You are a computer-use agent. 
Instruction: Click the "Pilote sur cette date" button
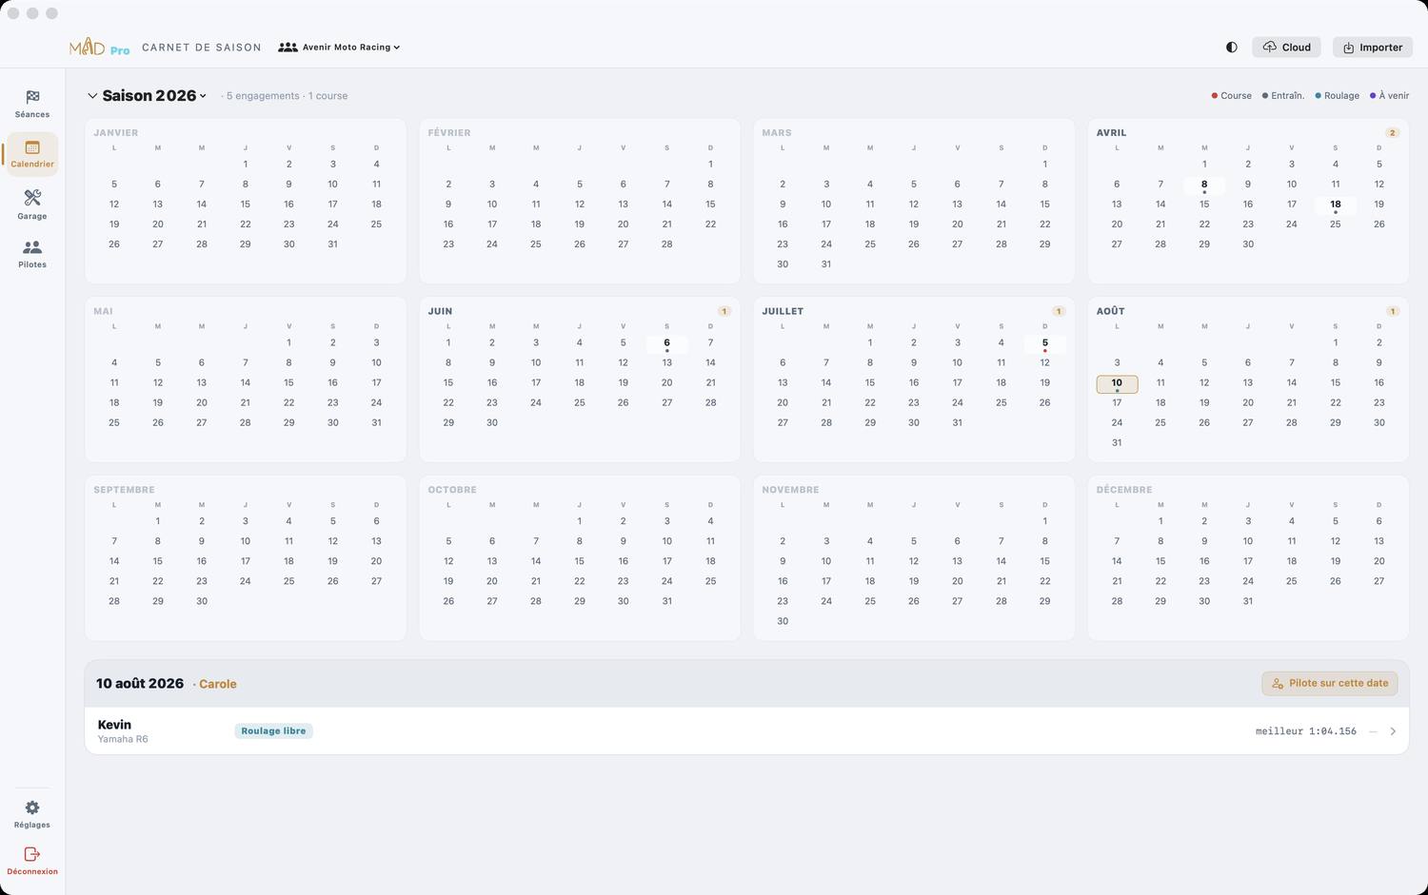1330,683
